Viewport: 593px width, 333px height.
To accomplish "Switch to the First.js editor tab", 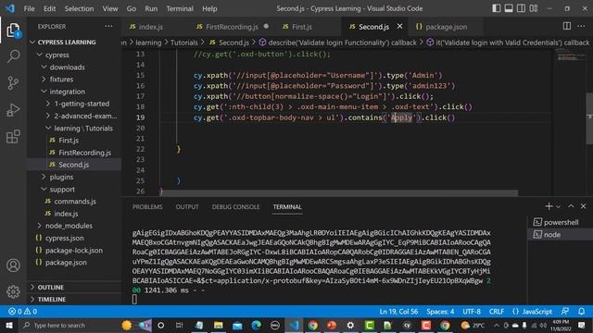I will click(301, 27).
